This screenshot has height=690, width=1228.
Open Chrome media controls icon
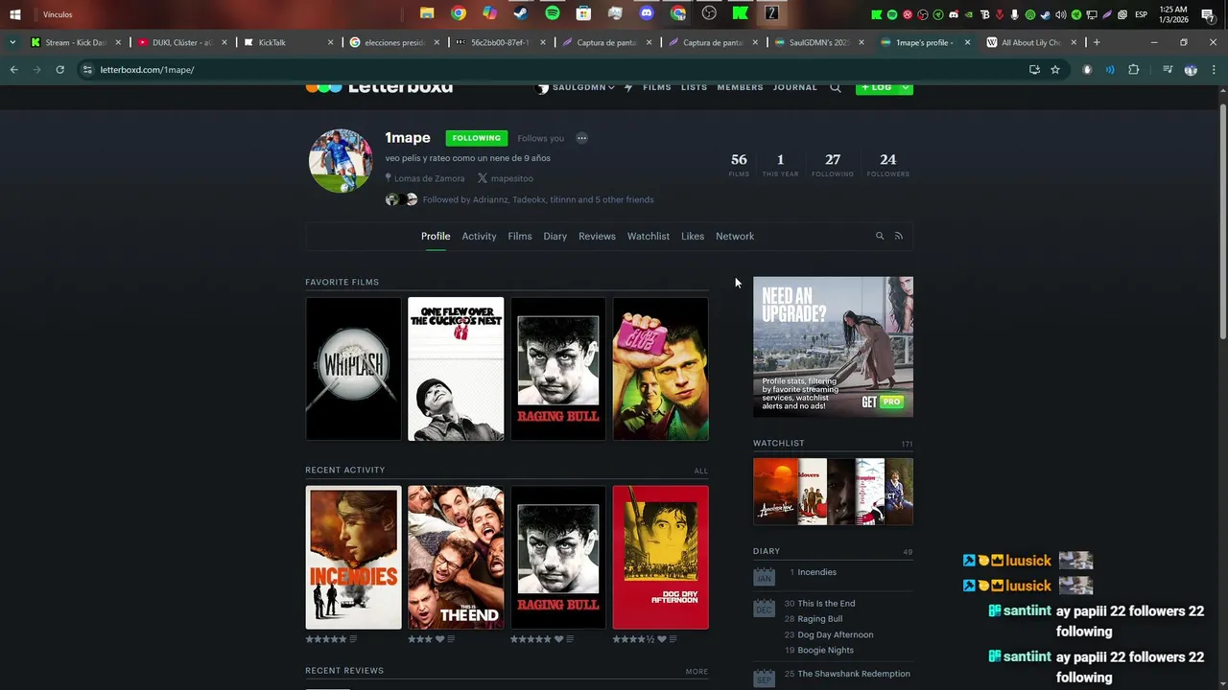1167,70
